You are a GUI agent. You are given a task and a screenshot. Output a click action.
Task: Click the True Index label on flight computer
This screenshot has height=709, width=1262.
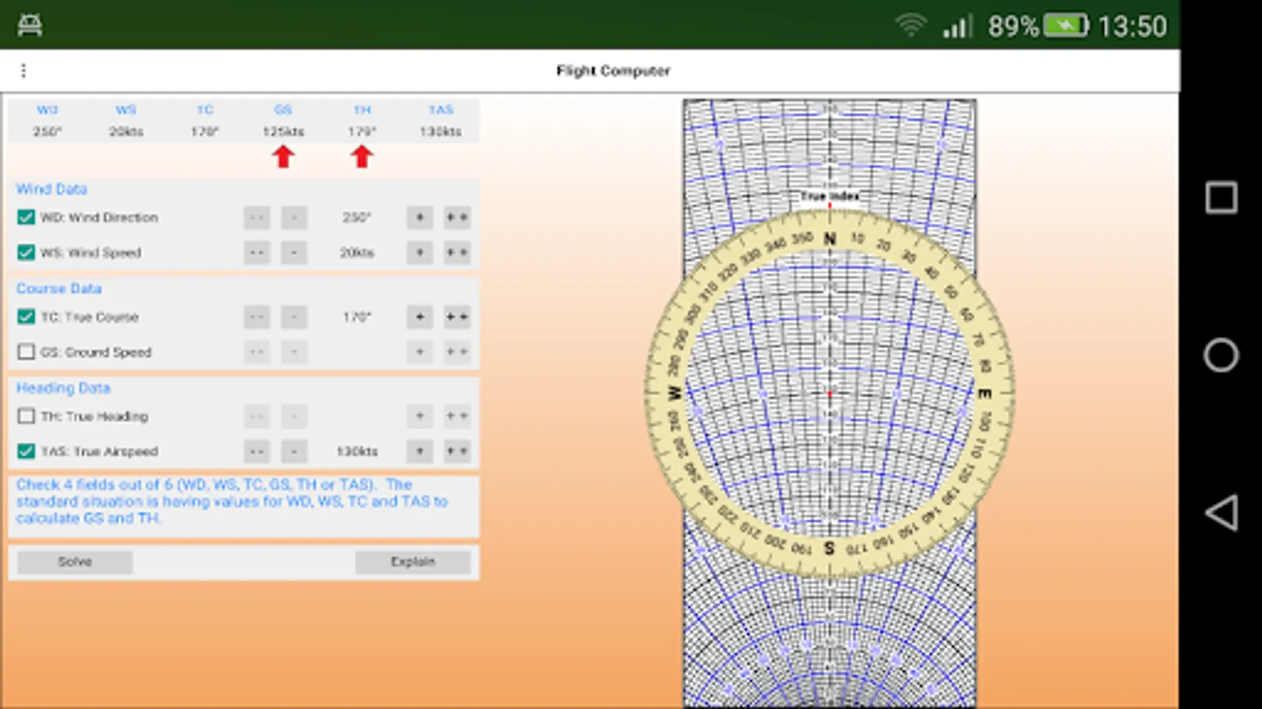click(x=830, y=195)
